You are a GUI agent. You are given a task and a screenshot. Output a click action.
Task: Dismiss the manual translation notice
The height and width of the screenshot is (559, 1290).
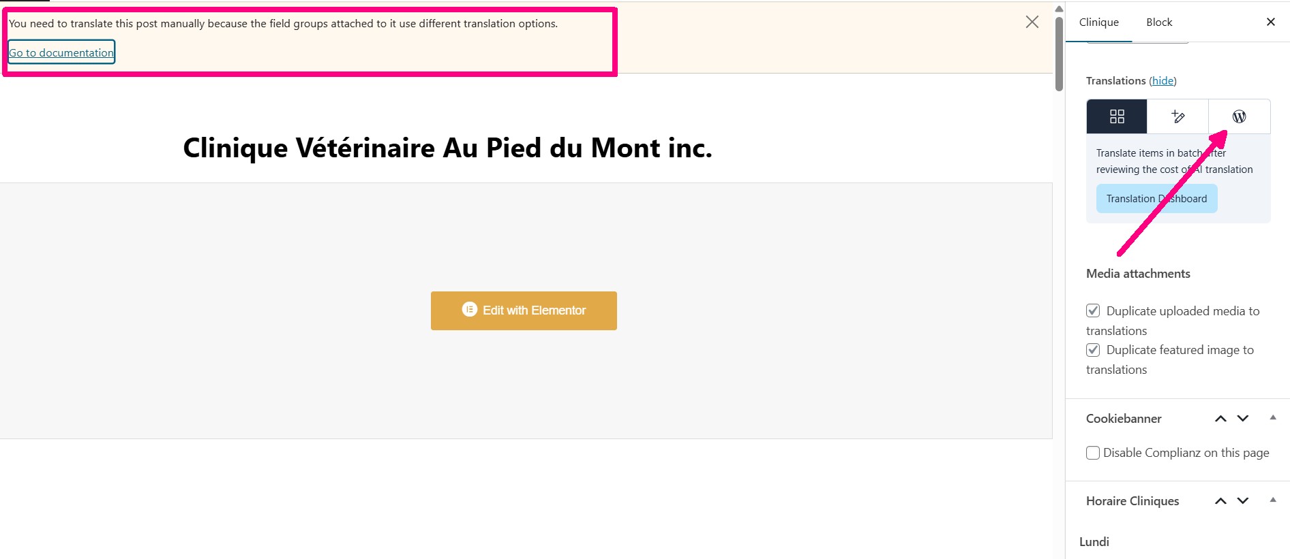pos(1032,22)
